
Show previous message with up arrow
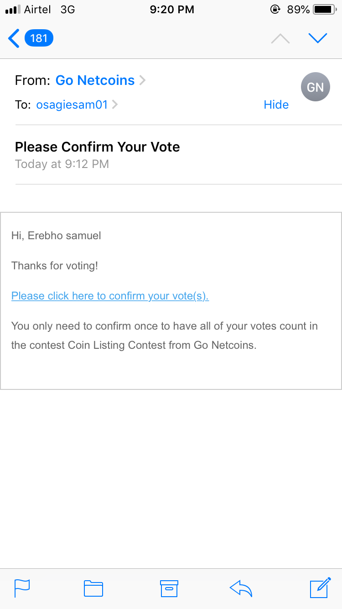280,39
